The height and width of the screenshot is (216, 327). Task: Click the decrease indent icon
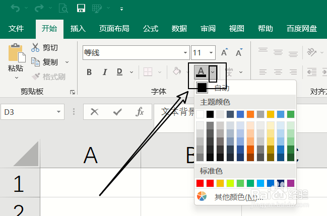pos(312,72)
